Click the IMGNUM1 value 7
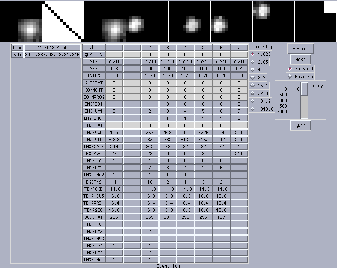The height and width of the screenshot is (268, 337). click(x=239, y=111)
